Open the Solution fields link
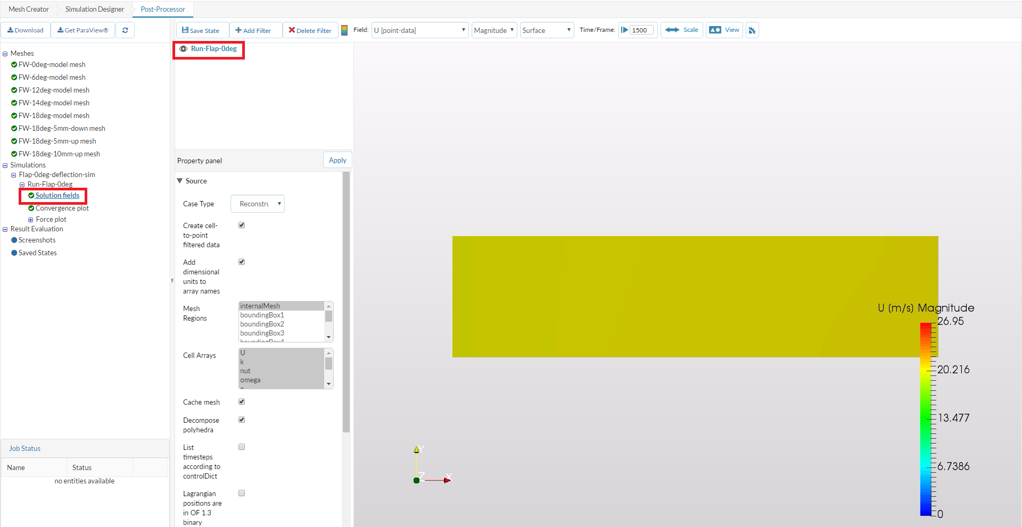Viewport: 1022px width, 527px height. click(x=57, y=196)
